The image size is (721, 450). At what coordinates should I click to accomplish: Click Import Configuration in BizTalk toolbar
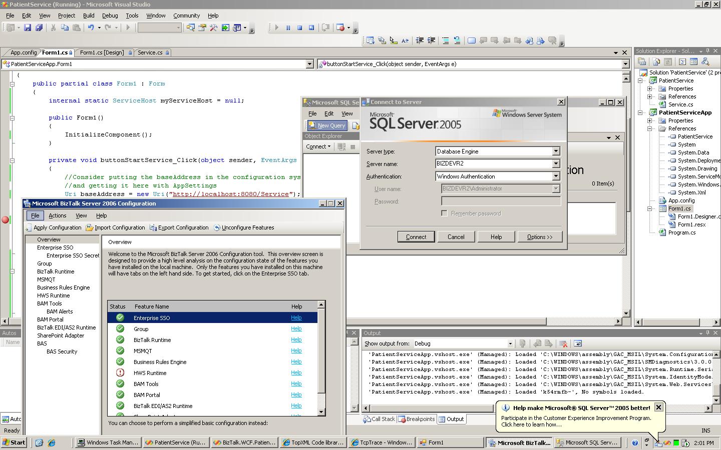[116, 227]
